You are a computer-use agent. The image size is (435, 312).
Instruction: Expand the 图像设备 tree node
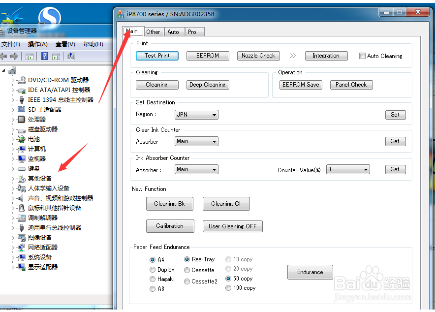pyautogui.click(x=13, y=238)
